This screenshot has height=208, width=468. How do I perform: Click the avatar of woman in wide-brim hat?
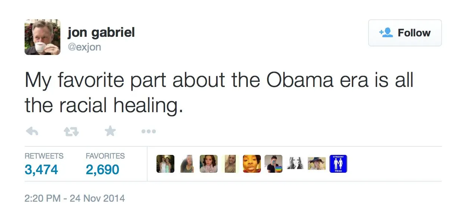tap(317, 164)
